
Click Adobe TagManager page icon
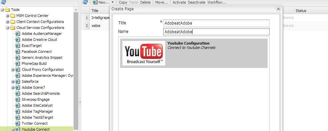tap(18, 112)
